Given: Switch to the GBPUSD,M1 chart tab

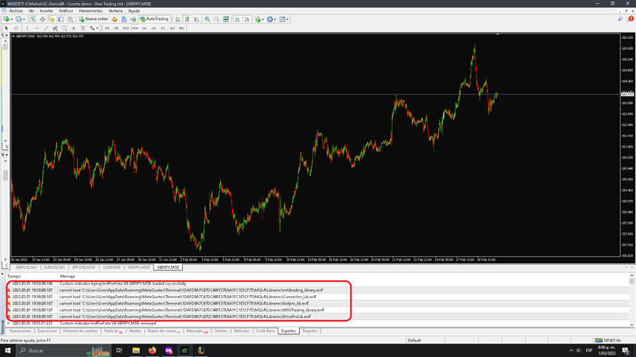Looking at the screenshot, I should (x=26, y=267).
